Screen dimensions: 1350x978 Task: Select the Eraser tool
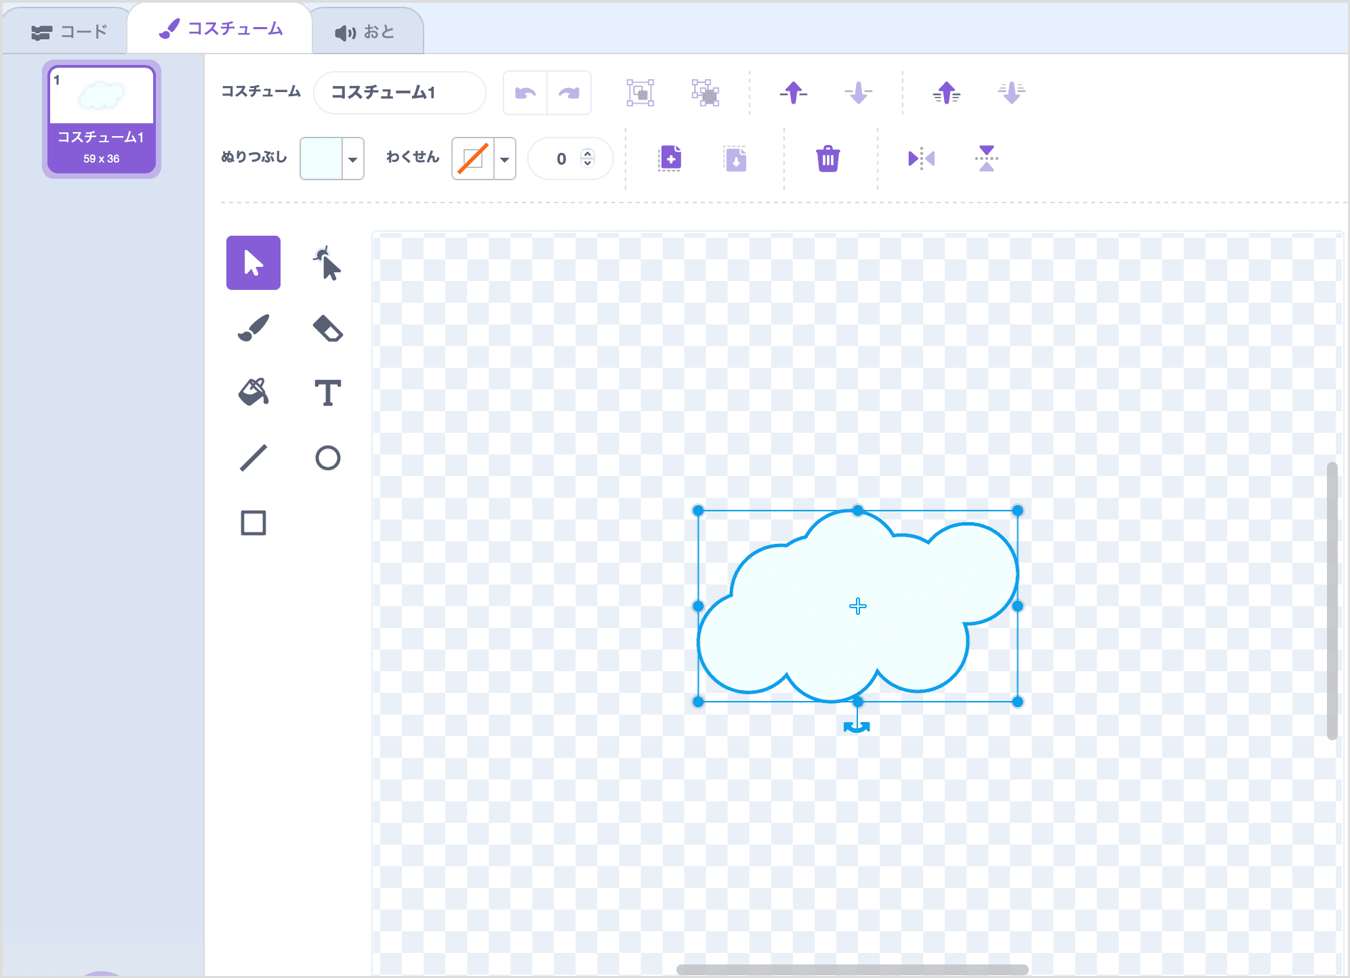coord(328,328)
